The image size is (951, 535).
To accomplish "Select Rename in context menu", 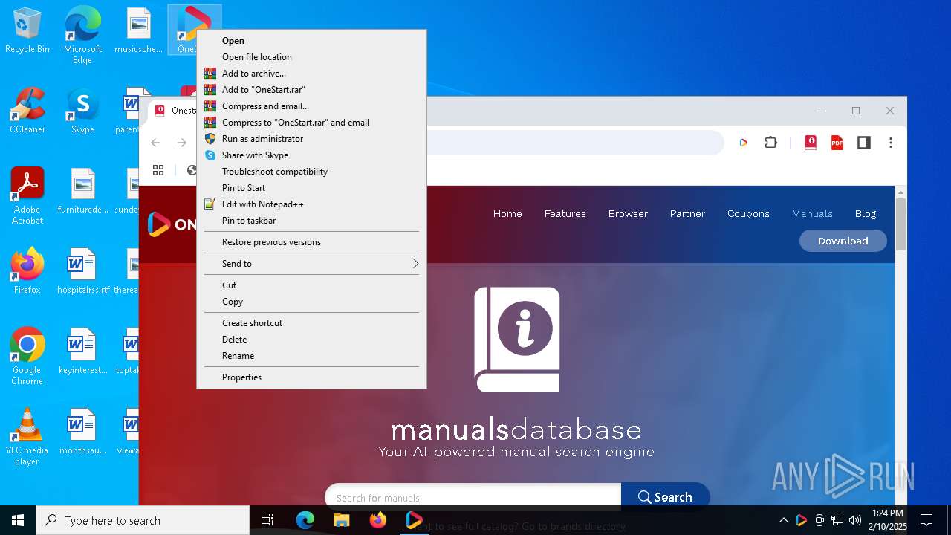I will click(311, 356).
